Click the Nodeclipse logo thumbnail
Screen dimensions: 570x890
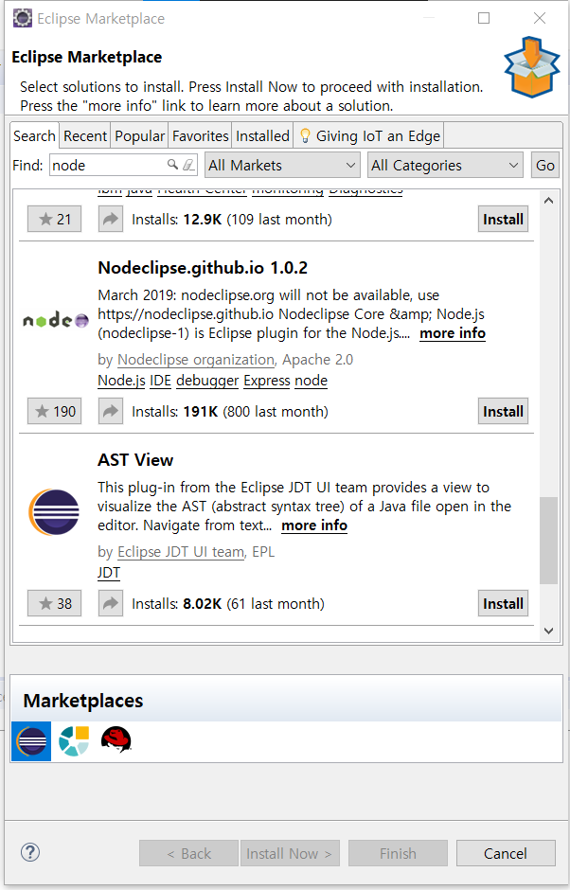(56, 321)
